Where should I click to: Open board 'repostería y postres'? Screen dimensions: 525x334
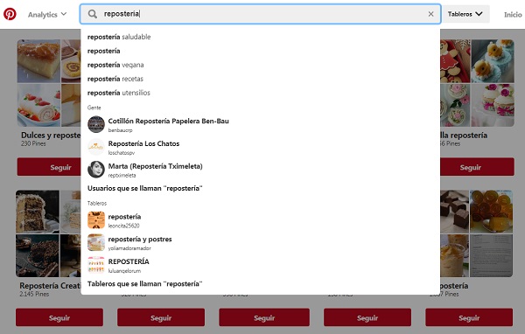pos(140,239)
